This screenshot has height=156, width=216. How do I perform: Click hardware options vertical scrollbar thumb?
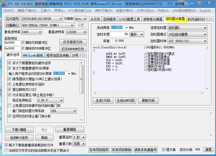tap(81, 79)
